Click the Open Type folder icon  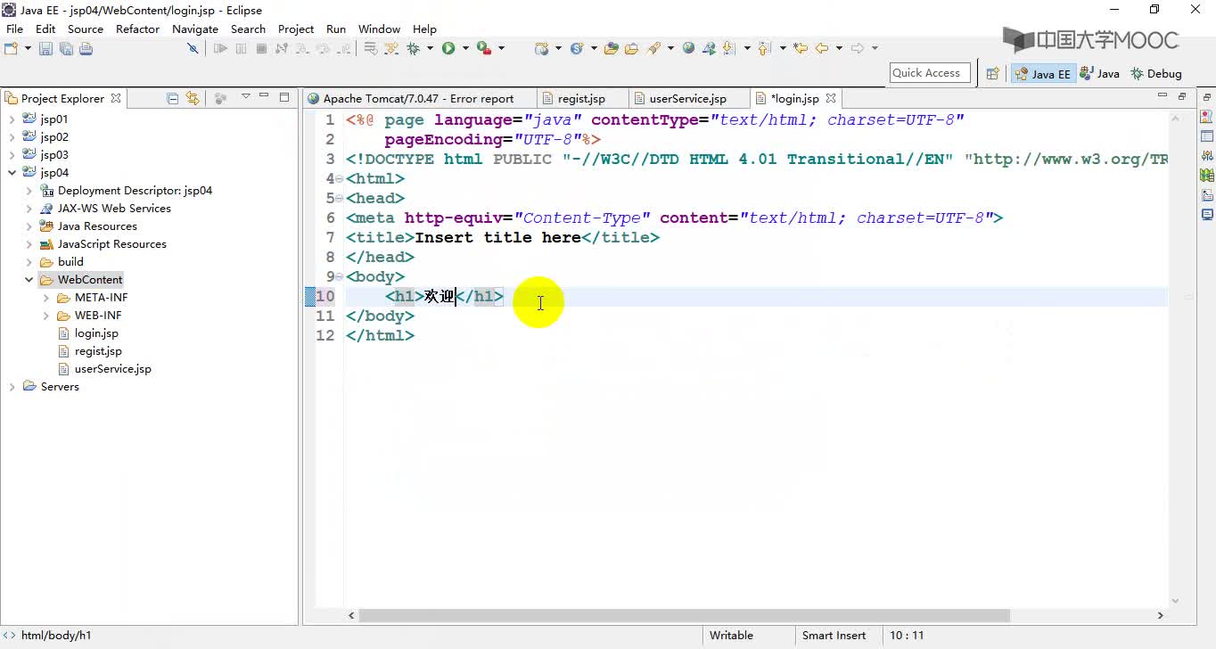(611, 48)
